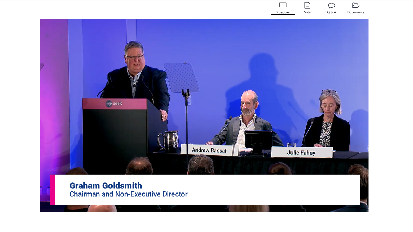413x232 pixels.
Task: Click the Chairman and Non-Executive Director subtitle
Action: (x=128, y=194)
